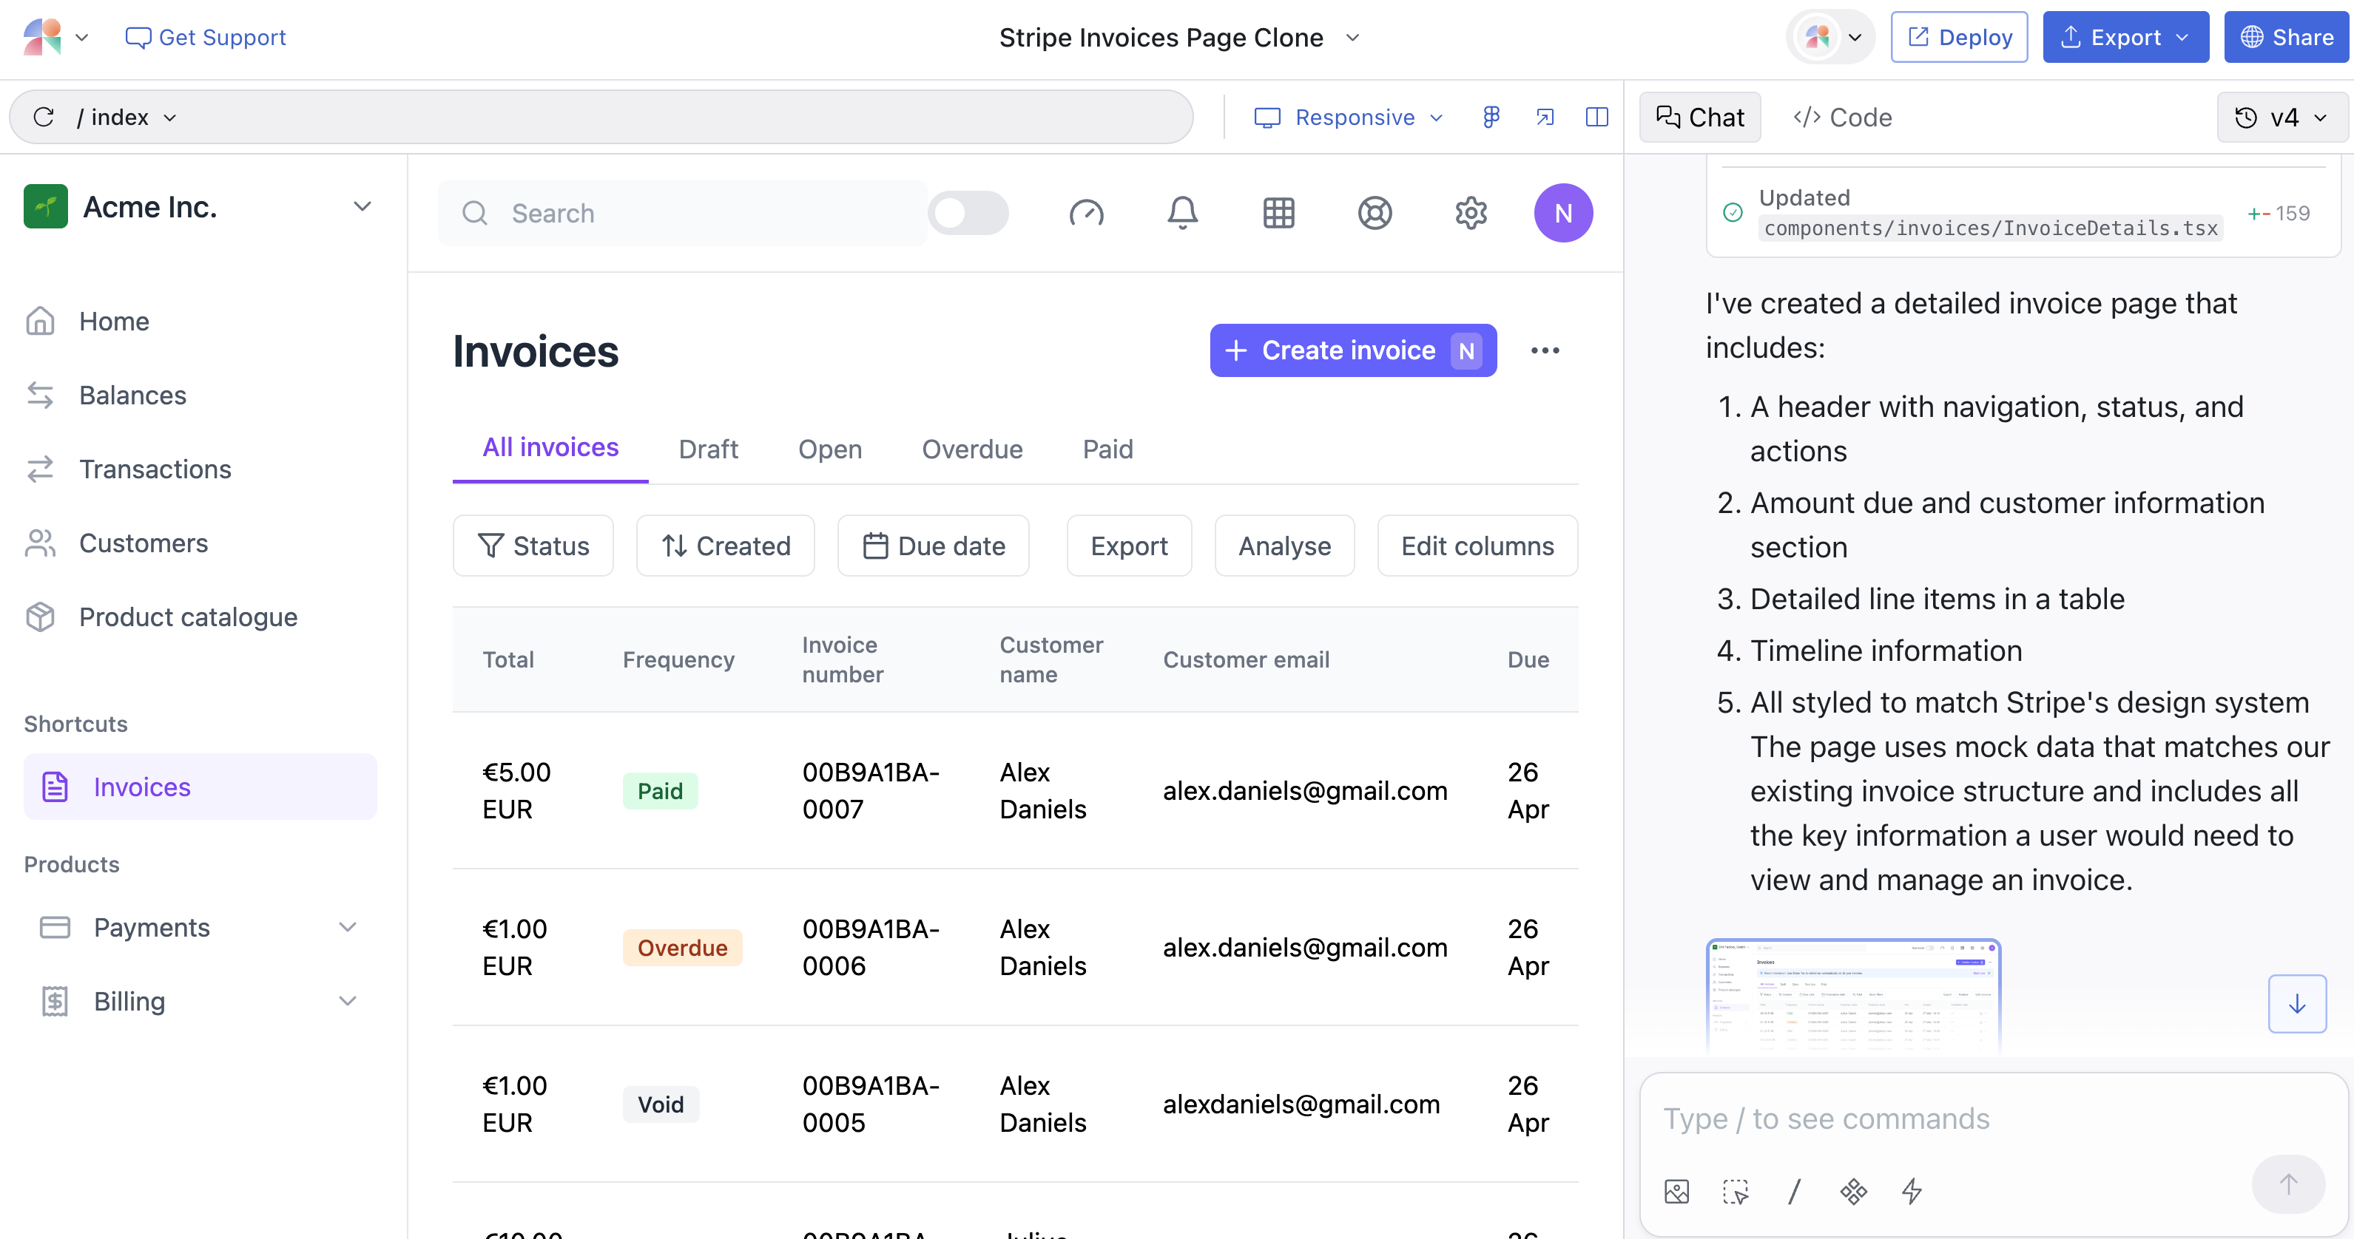
Task: Click the InvoiceDetails.tsx file path in chat
Action: [x=1990, y=228]
